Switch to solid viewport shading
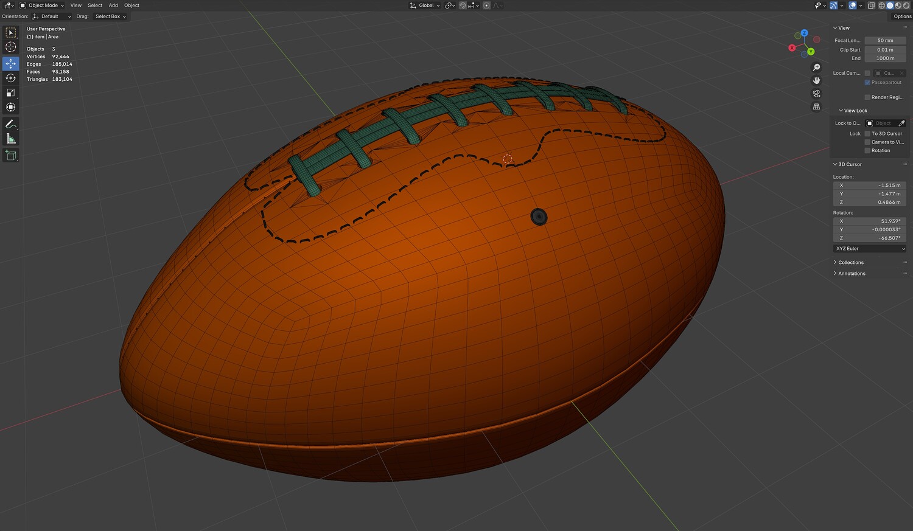Viewport: 913px width, 531px height. [890, 5]
